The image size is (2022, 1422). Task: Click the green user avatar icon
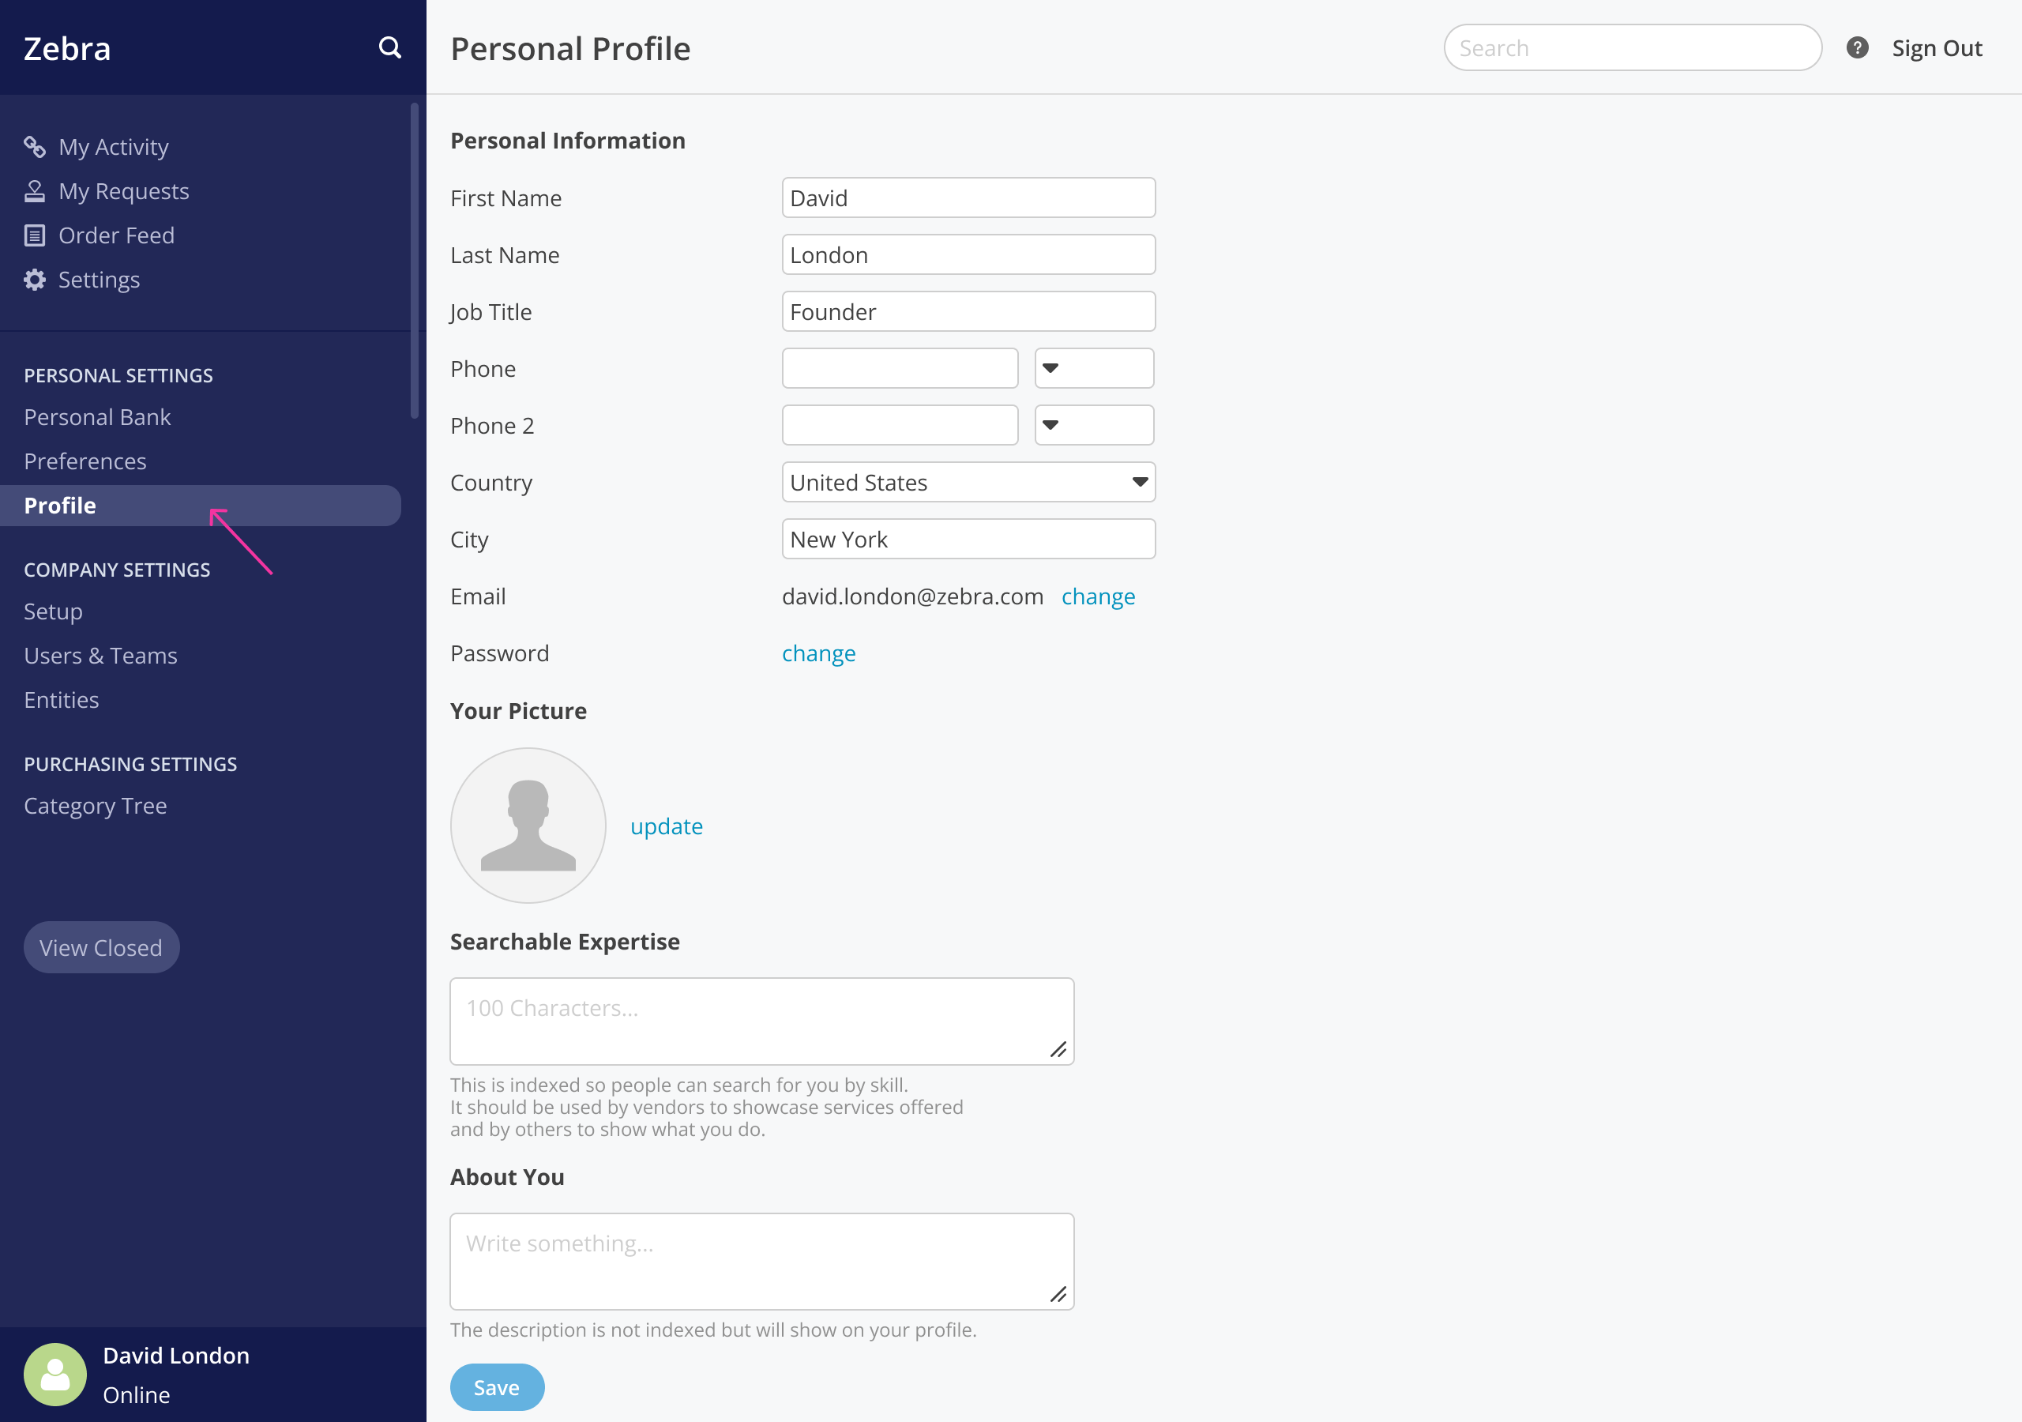(54, 1373)
